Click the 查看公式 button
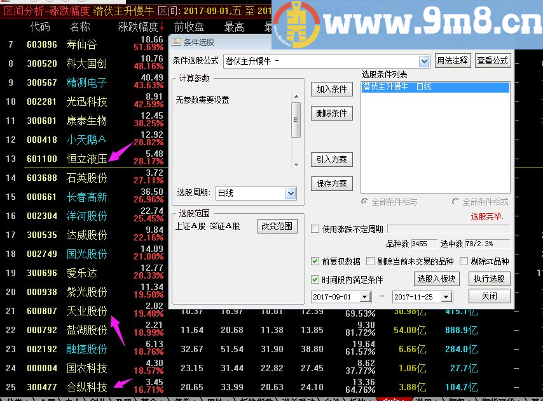This screenshot has height=401, width=543. pyautogui.click(x=492, y=61)
